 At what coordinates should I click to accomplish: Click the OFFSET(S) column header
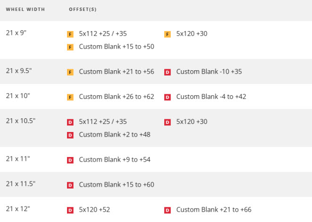point(83,9)
